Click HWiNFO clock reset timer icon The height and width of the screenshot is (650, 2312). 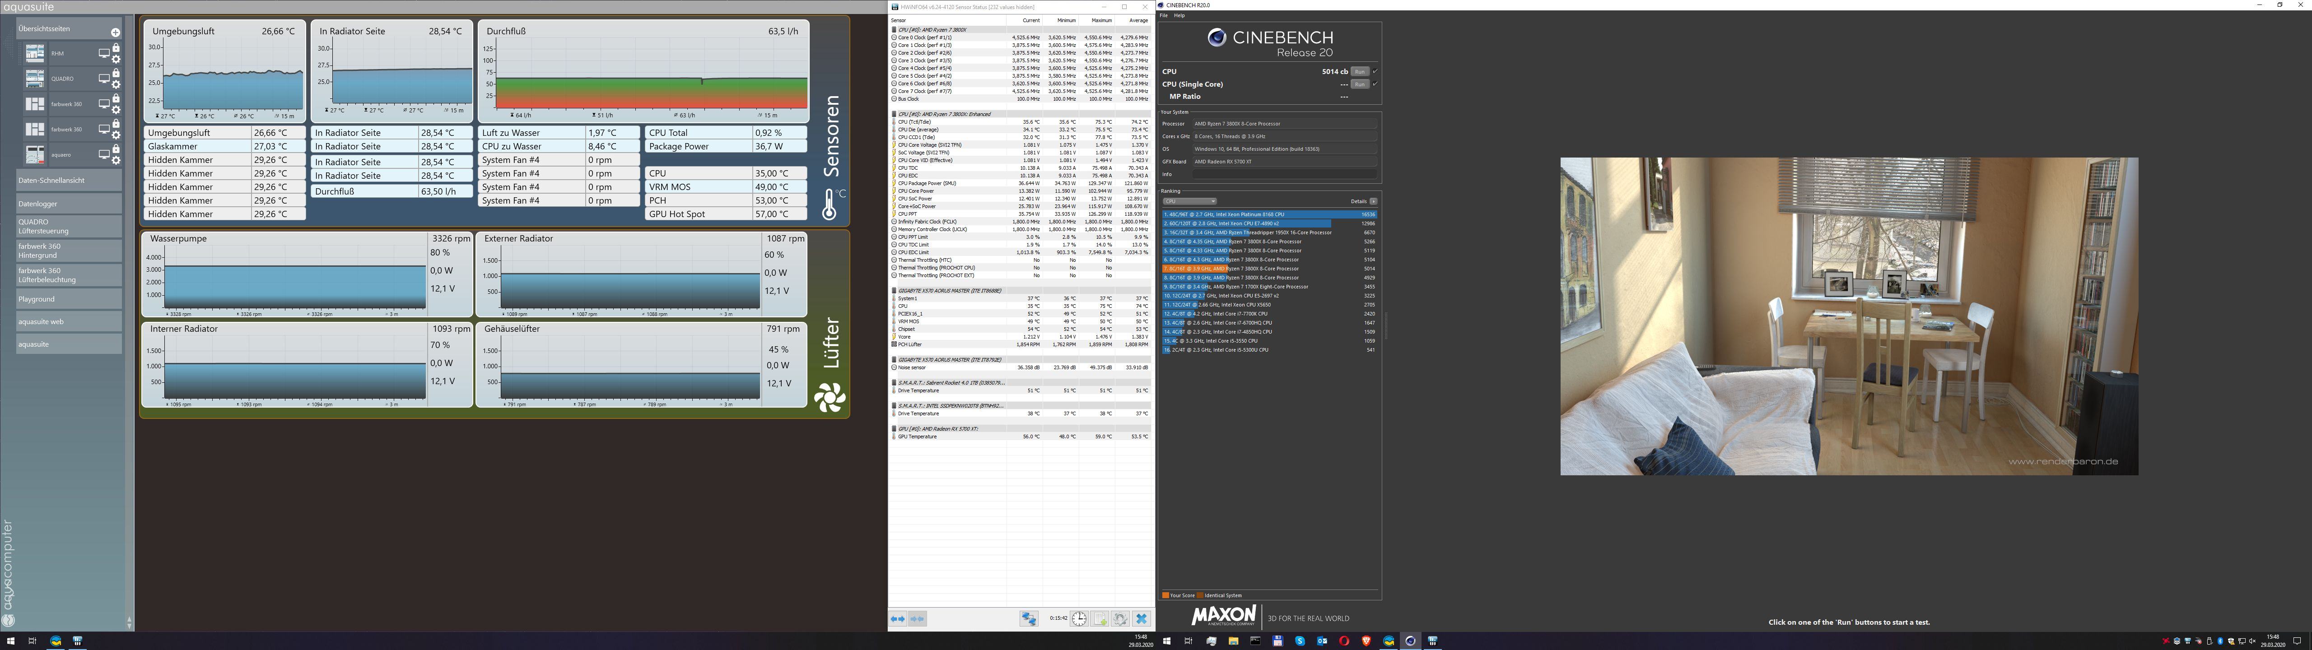1079,618
